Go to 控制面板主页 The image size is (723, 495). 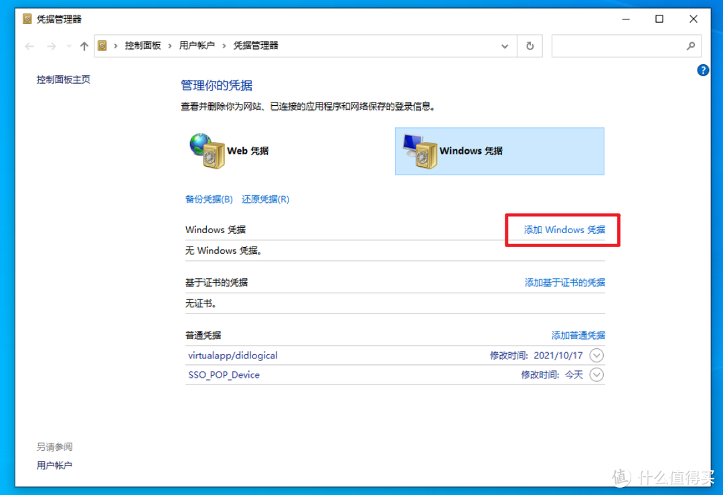coord(64,79)
